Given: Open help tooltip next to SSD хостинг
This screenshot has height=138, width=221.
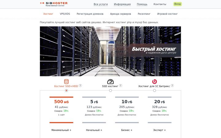Looking at the screenshot, I should click(121, 86).
